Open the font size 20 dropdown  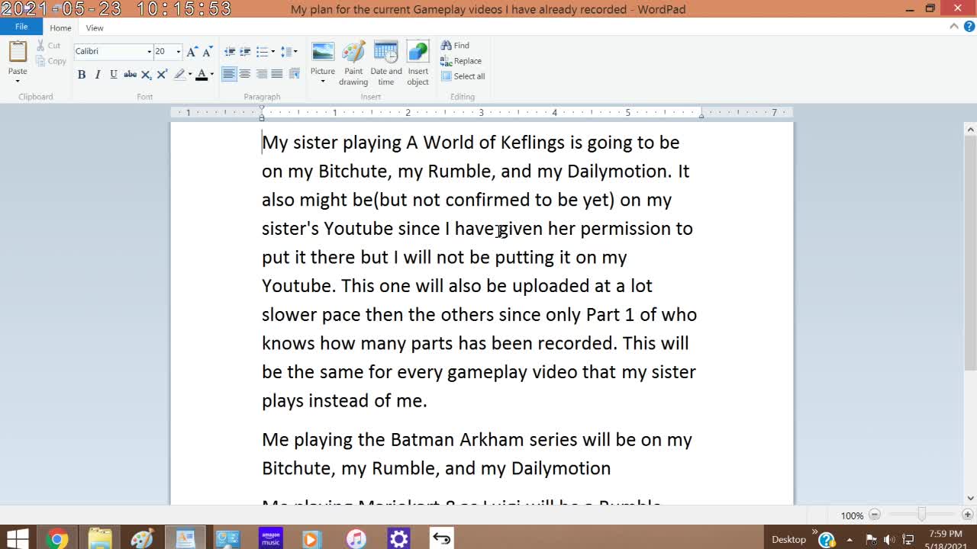pyautogui.click(x=179, y=51)
